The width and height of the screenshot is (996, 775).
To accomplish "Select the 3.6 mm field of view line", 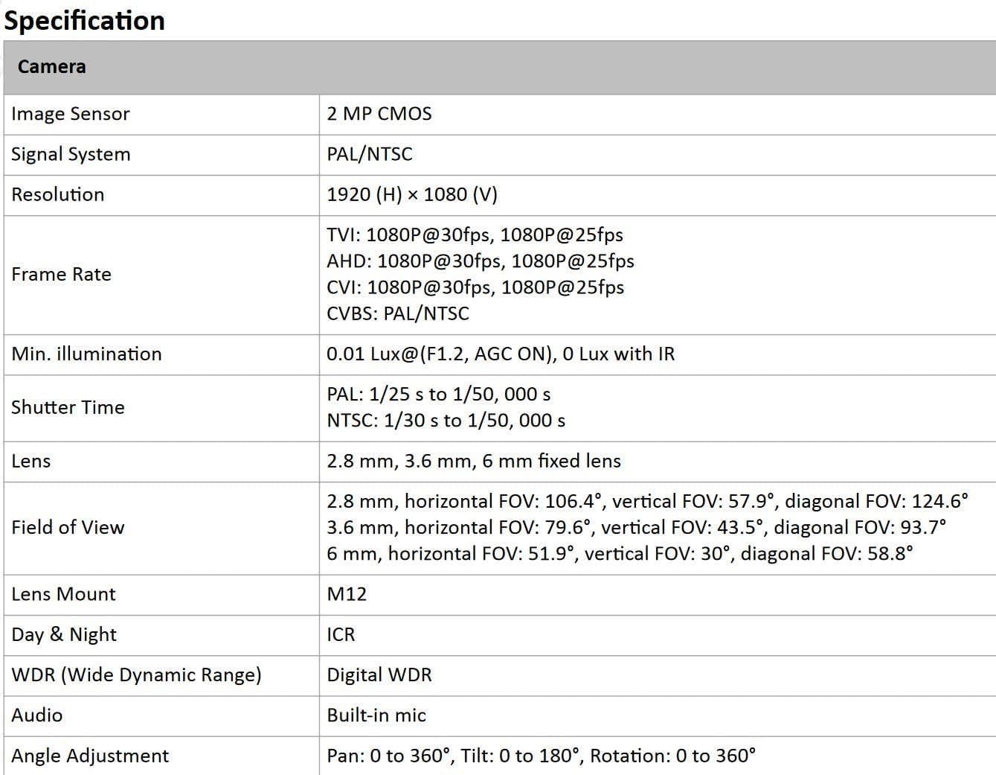I will (636, 528).
